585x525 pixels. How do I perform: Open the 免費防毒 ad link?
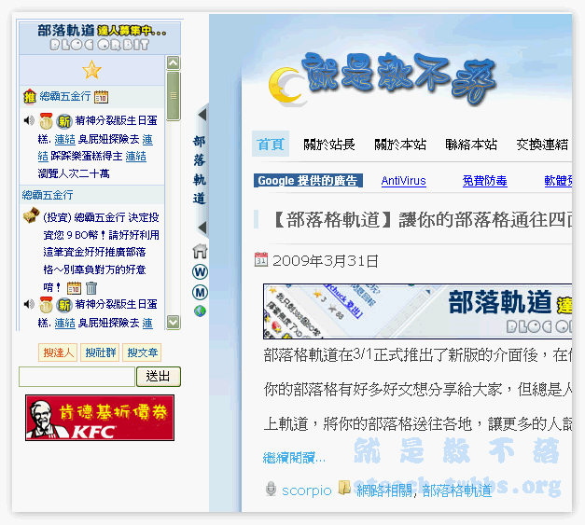coord(484,181)
